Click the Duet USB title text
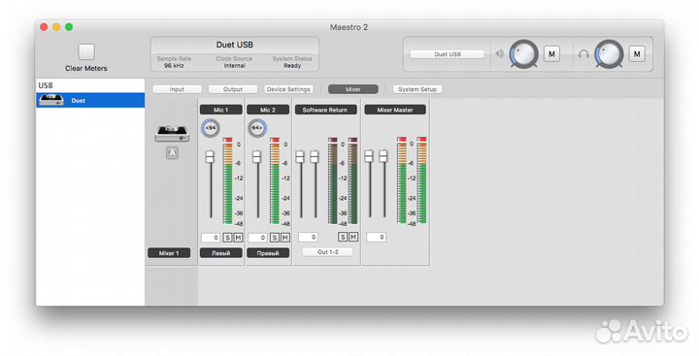Image resolution: width=699 pixels, height=356 pixels. coord(235,45)
